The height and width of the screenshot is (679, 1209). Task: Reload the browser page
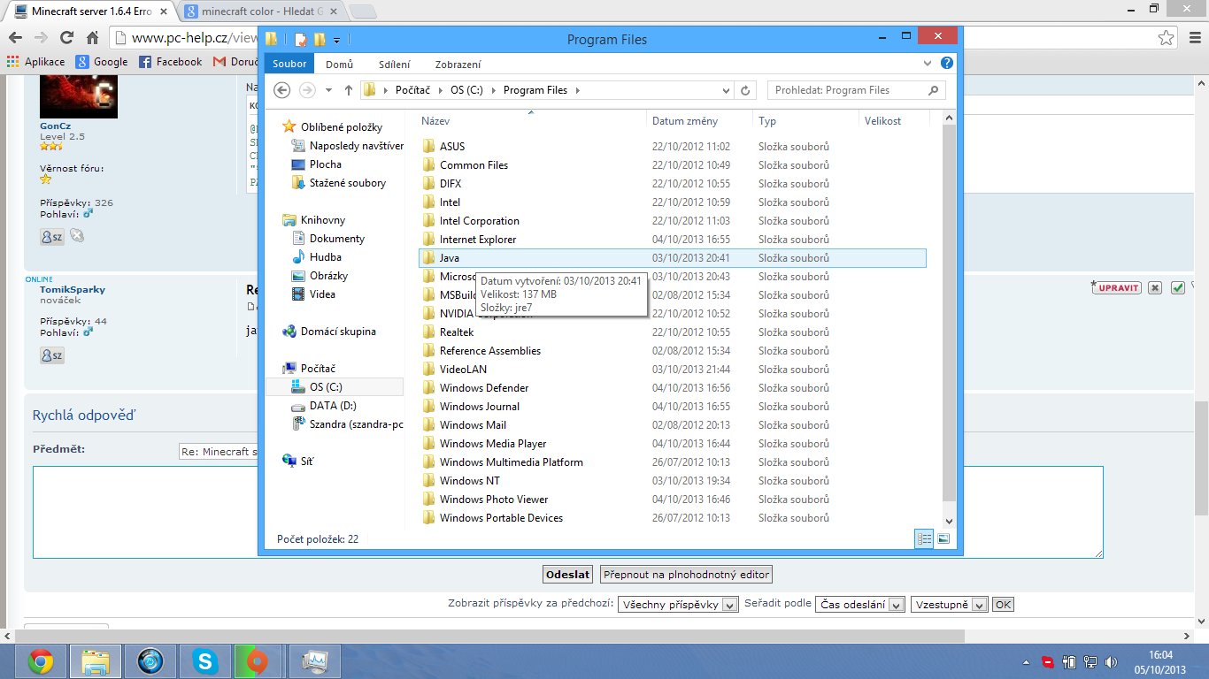[x=66, y=38]
